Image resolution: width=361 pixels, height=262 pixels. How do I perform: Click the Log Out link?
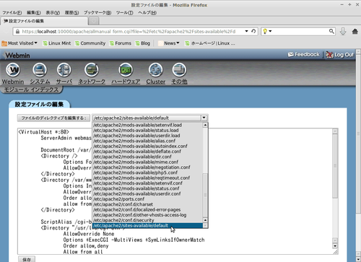pyautogui.click(x=339, y=55)
